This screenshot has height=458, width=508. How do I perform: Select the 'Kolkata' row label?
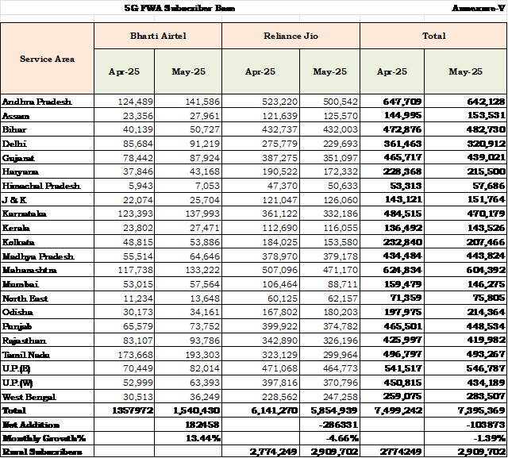(18, 242)
